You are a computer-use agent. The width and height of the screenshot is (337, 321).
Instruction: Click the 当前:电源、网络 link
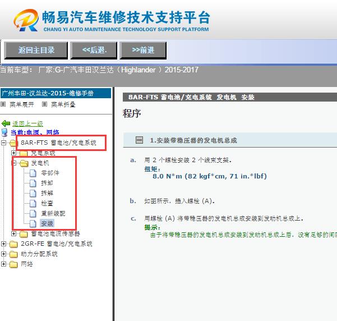click(35, 132)
